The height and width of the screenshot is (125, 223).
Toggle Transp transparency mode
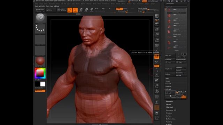click(x=156, y=102)
